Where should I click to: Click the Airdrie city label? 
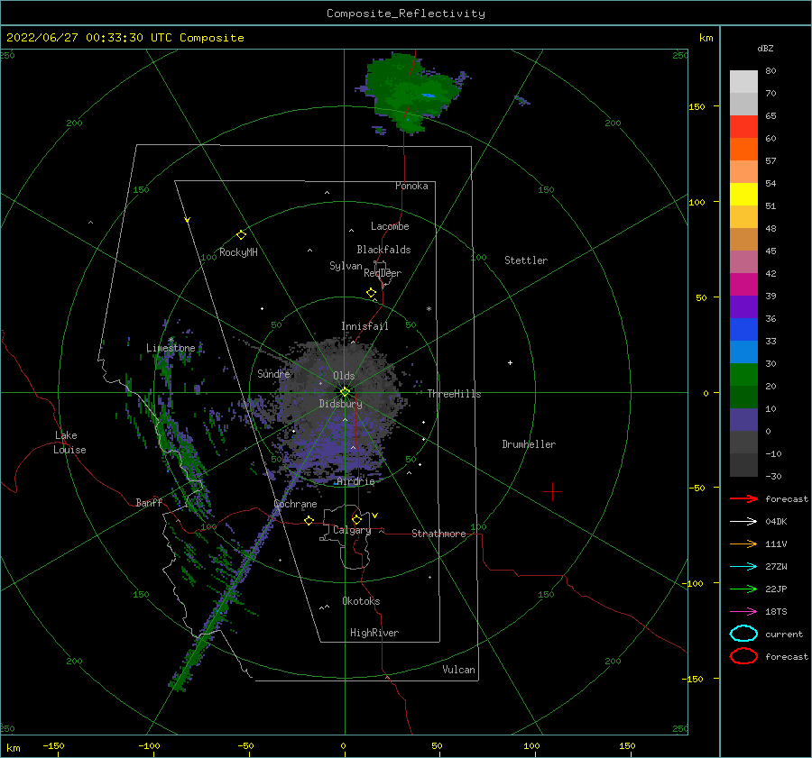click(x=355, y=481)
